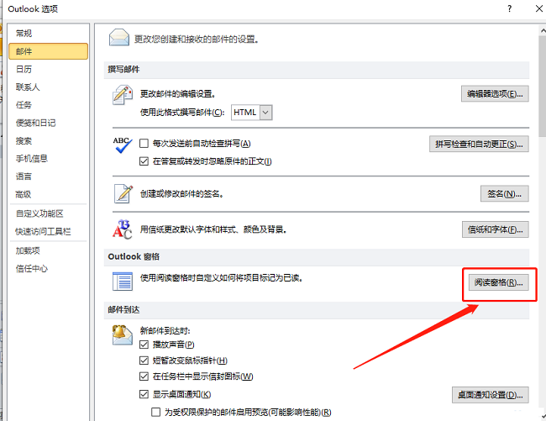Open 桌面通知设置(D) button
Screen dimensions: 546x421
[491, 395]
